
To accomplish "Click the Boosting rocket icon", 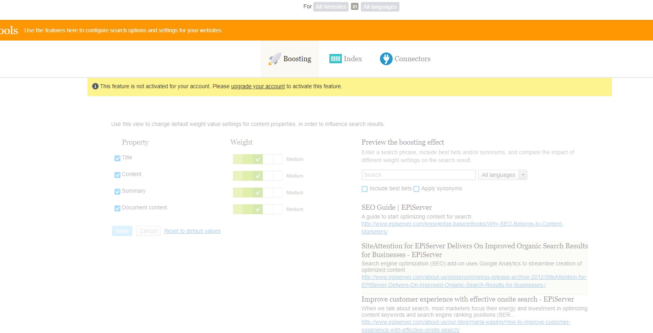I will (x=275, y=59).
